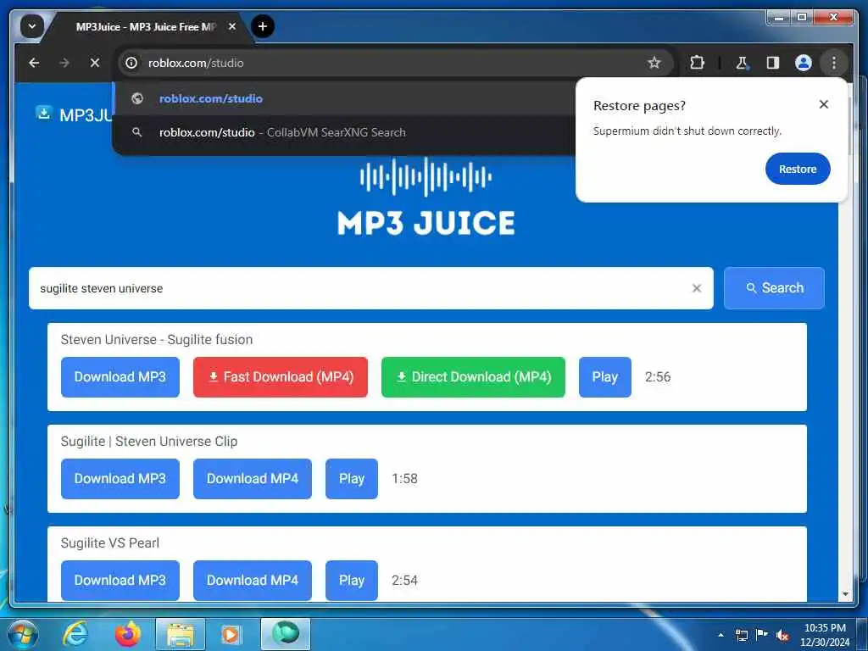Screen dimensions: 868x651
Task: Open the Extensions puzzle icon
Action: (697, 63)
